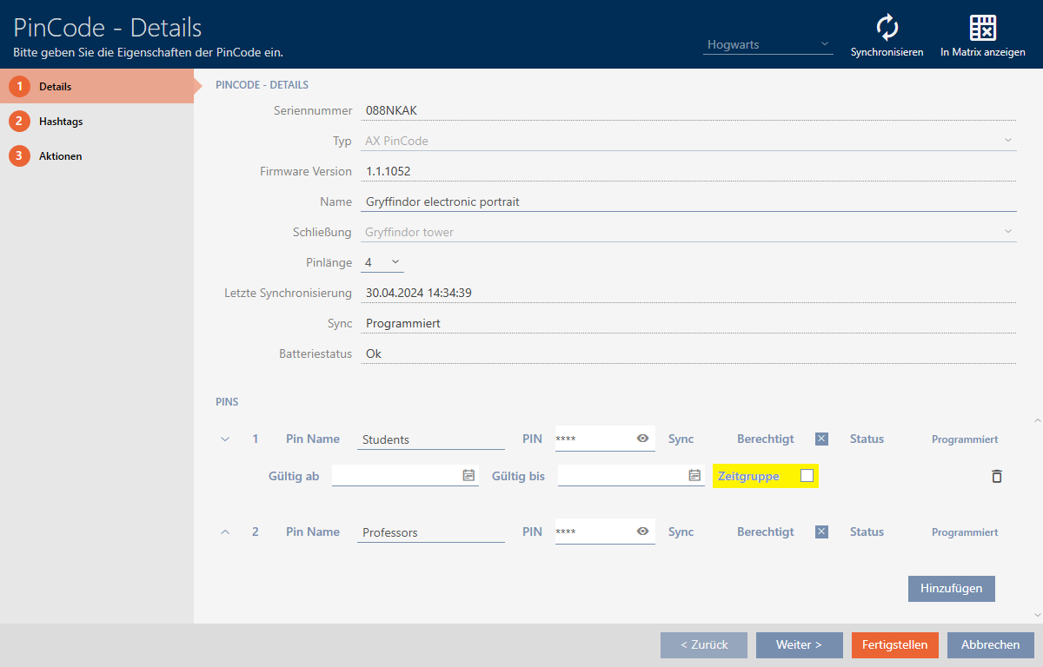1043x667 pixels.
Task: Switch to the Hashtags step
Action: [x=61, y=122]
